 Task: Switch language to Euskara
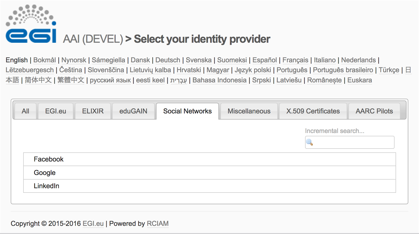click(360, 80)
